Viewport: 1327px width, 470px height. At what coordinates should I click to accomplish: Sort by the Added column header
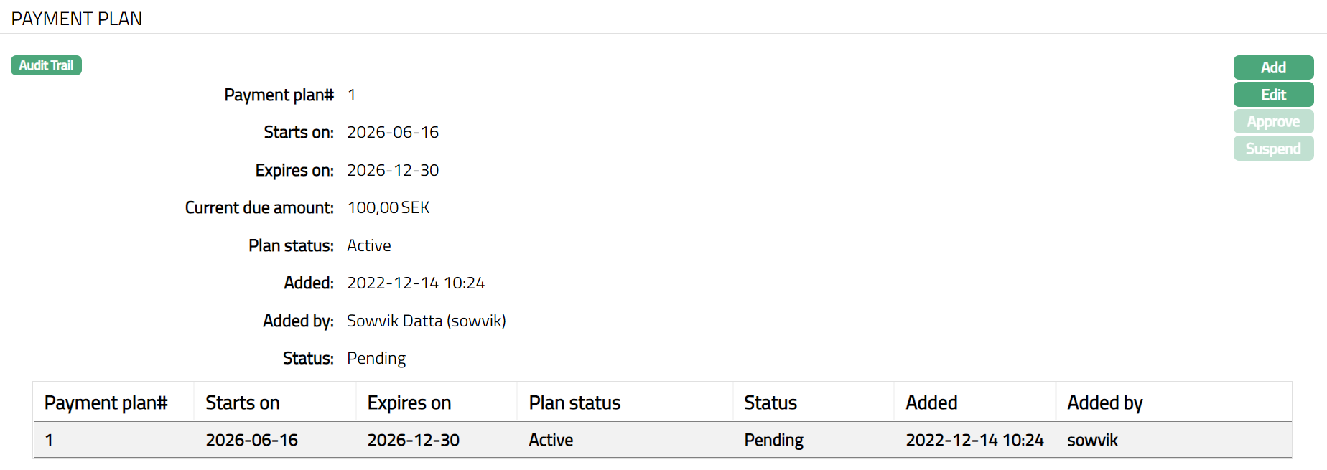[x=931, y=403]
